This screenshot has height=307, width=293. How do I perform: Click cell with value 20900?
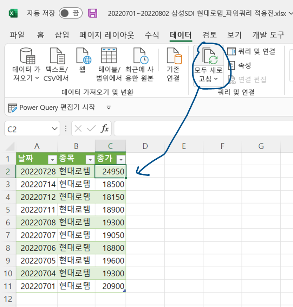click(x=111, y=286)
